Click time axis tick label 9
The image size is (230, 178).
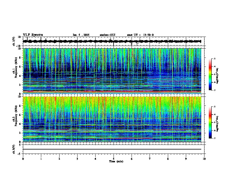click(186, 159)
